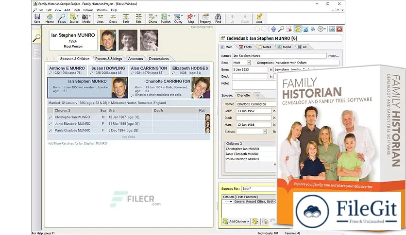Open the gear settings dropdown in Property box
This screenshot has width=406, height=235.
click(x=321, y=29)
